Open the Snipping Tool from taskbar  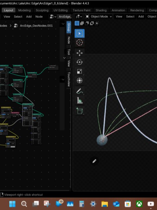pos(47,204)
